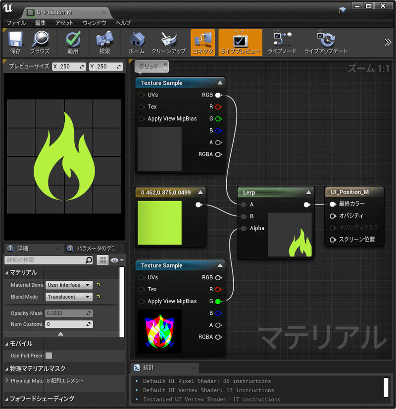Click the preview size Y field
This screenshot has width=396, height=409.
[106, 66]
